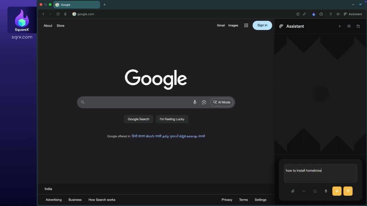Switch to AI Mode in the search box

[x=222, y=102]
